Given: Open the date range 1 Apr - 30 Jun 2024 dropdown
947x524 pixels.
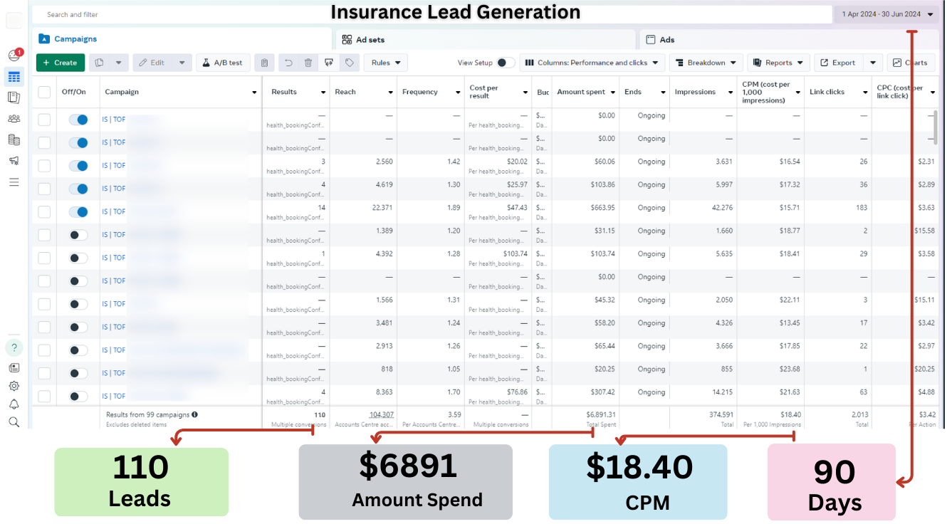Looking at the screenshot, I should click(x=886, y=14).
